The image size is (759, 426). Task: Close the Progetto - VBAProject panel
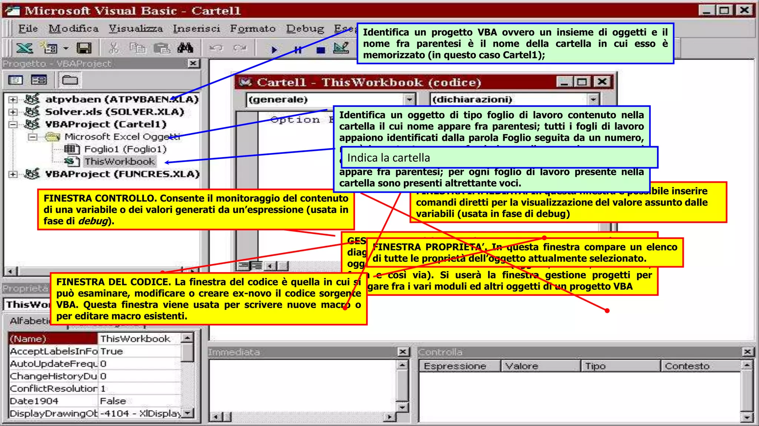[193, 63]
